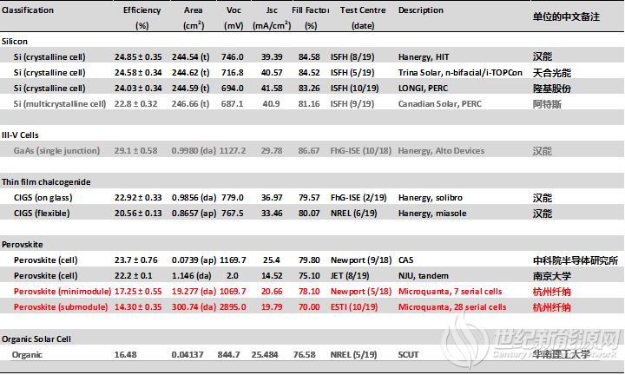The height and width of the screenshot is (375, 625).
Task: Click test centre 'NREL (5/19)'
Action: coord(353,355)
